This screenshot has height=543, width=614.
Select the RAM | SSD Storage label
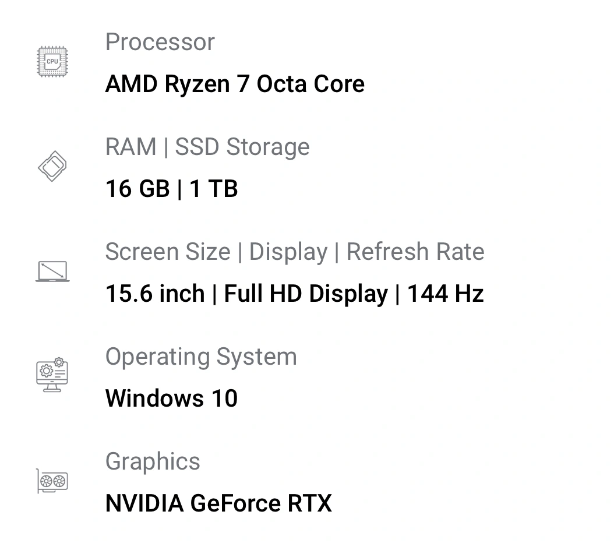pos(207,147)
